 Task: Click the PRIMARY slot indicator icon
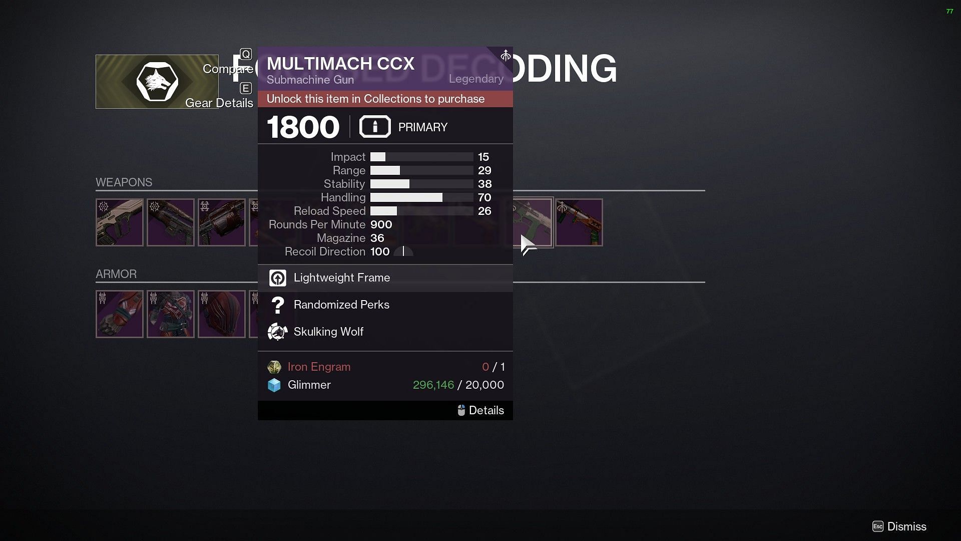point(374,127)
